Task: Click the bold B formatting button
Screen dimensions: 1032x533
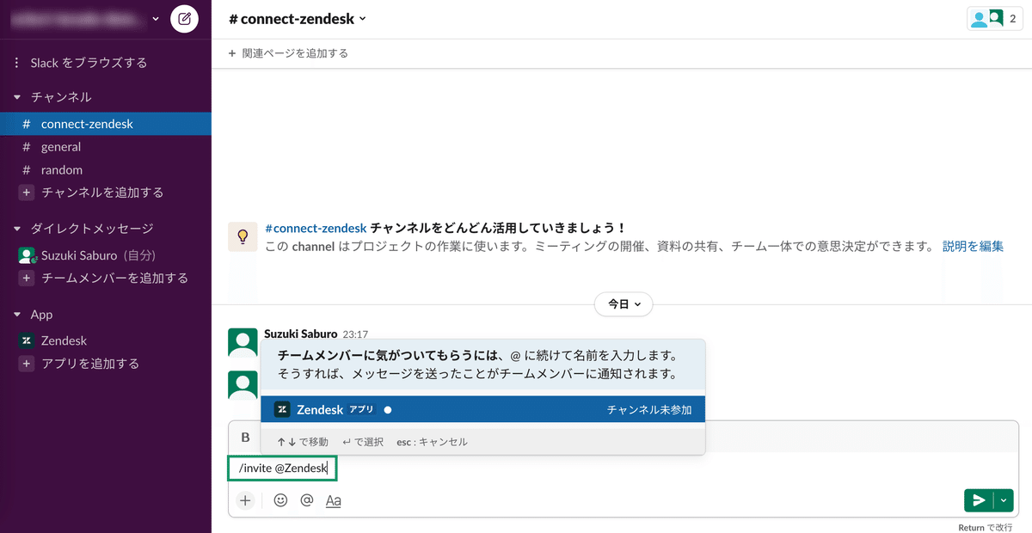Action: [245, 438]
